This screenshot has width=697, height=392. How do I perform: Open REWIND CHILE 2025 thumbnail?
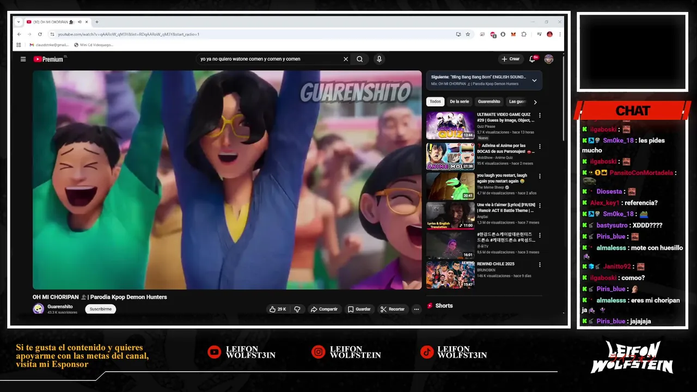450,274
